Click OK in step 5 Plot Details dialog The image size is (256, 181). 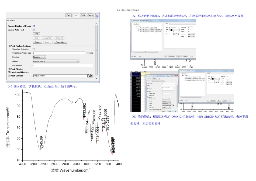click(x=179, y=56)
